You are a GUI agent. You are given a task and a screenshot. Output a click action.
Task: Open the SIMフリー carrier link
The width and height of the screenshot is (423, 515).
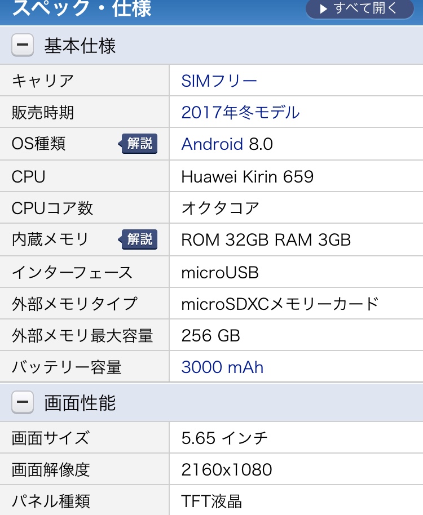(x=219, y=81)
